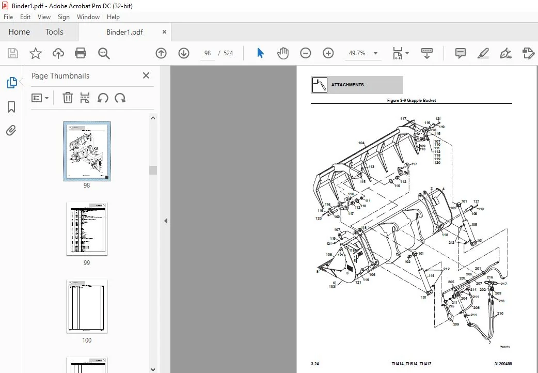Click the scrolling mode icon

(427, 53)
